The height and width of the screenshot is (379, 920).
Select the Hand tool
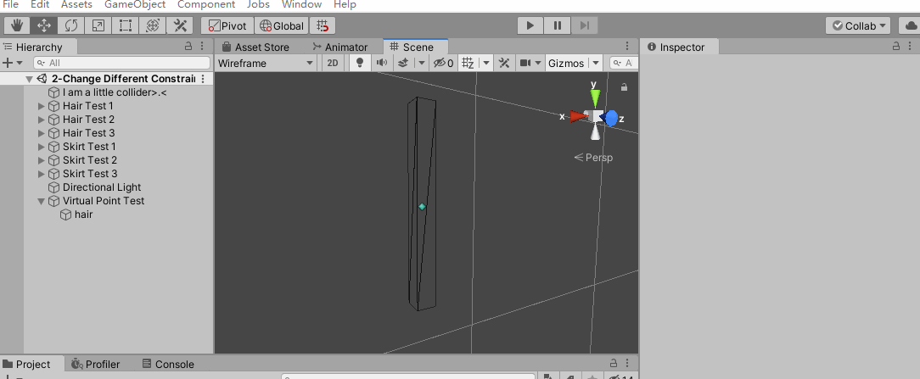coord(17,25)
